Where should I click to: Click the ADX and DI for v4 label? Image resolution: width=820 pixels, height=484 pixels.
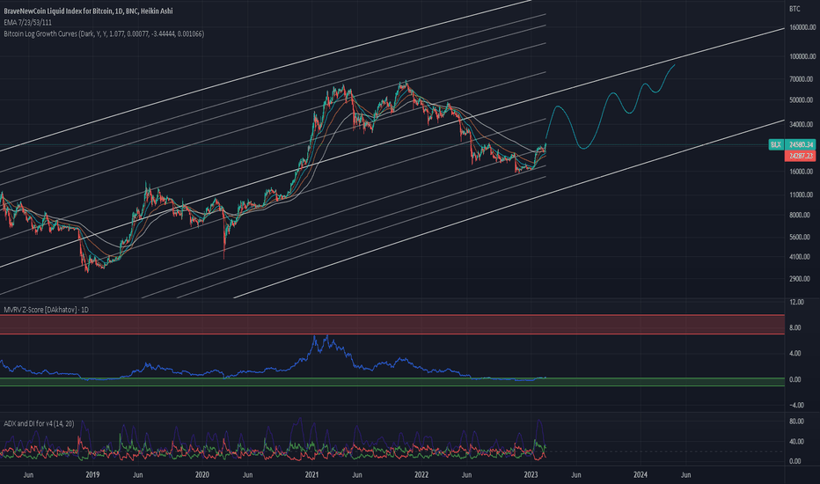(x=39, y=423)
